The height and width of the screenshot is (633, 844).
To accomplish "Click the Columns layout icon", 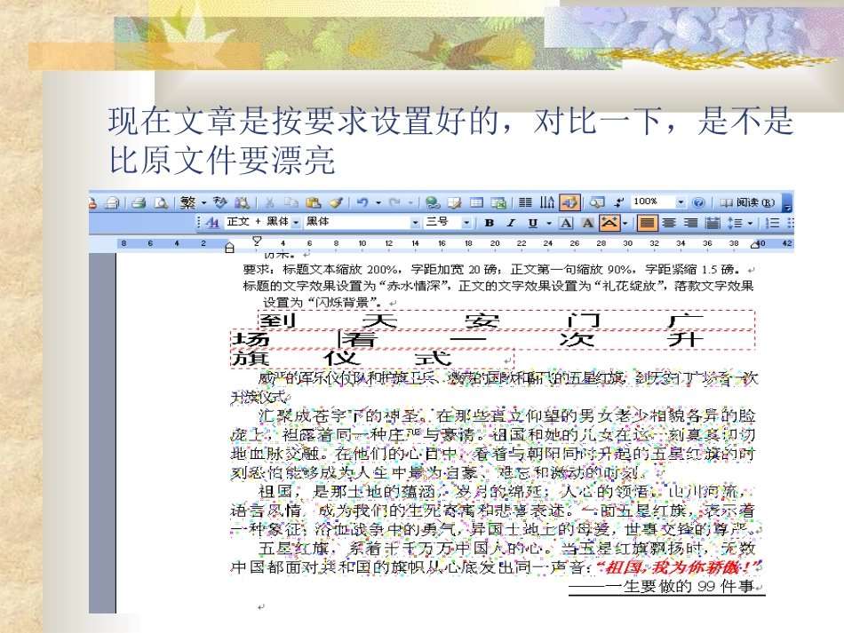I will tap(525, 202).
